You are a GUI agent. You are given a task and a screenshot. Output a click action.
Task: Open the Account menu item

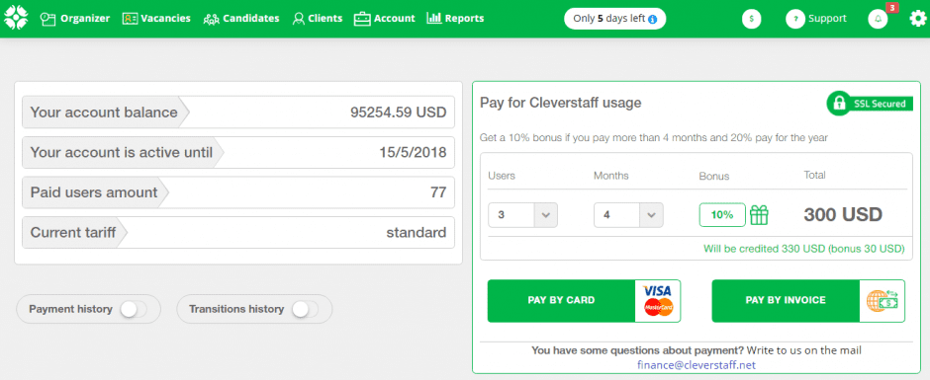[384, 19]
